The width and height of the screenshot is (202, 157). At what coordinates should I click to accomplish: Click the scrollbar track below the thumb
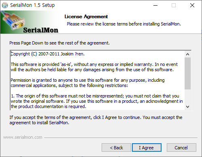click(187, 96)
